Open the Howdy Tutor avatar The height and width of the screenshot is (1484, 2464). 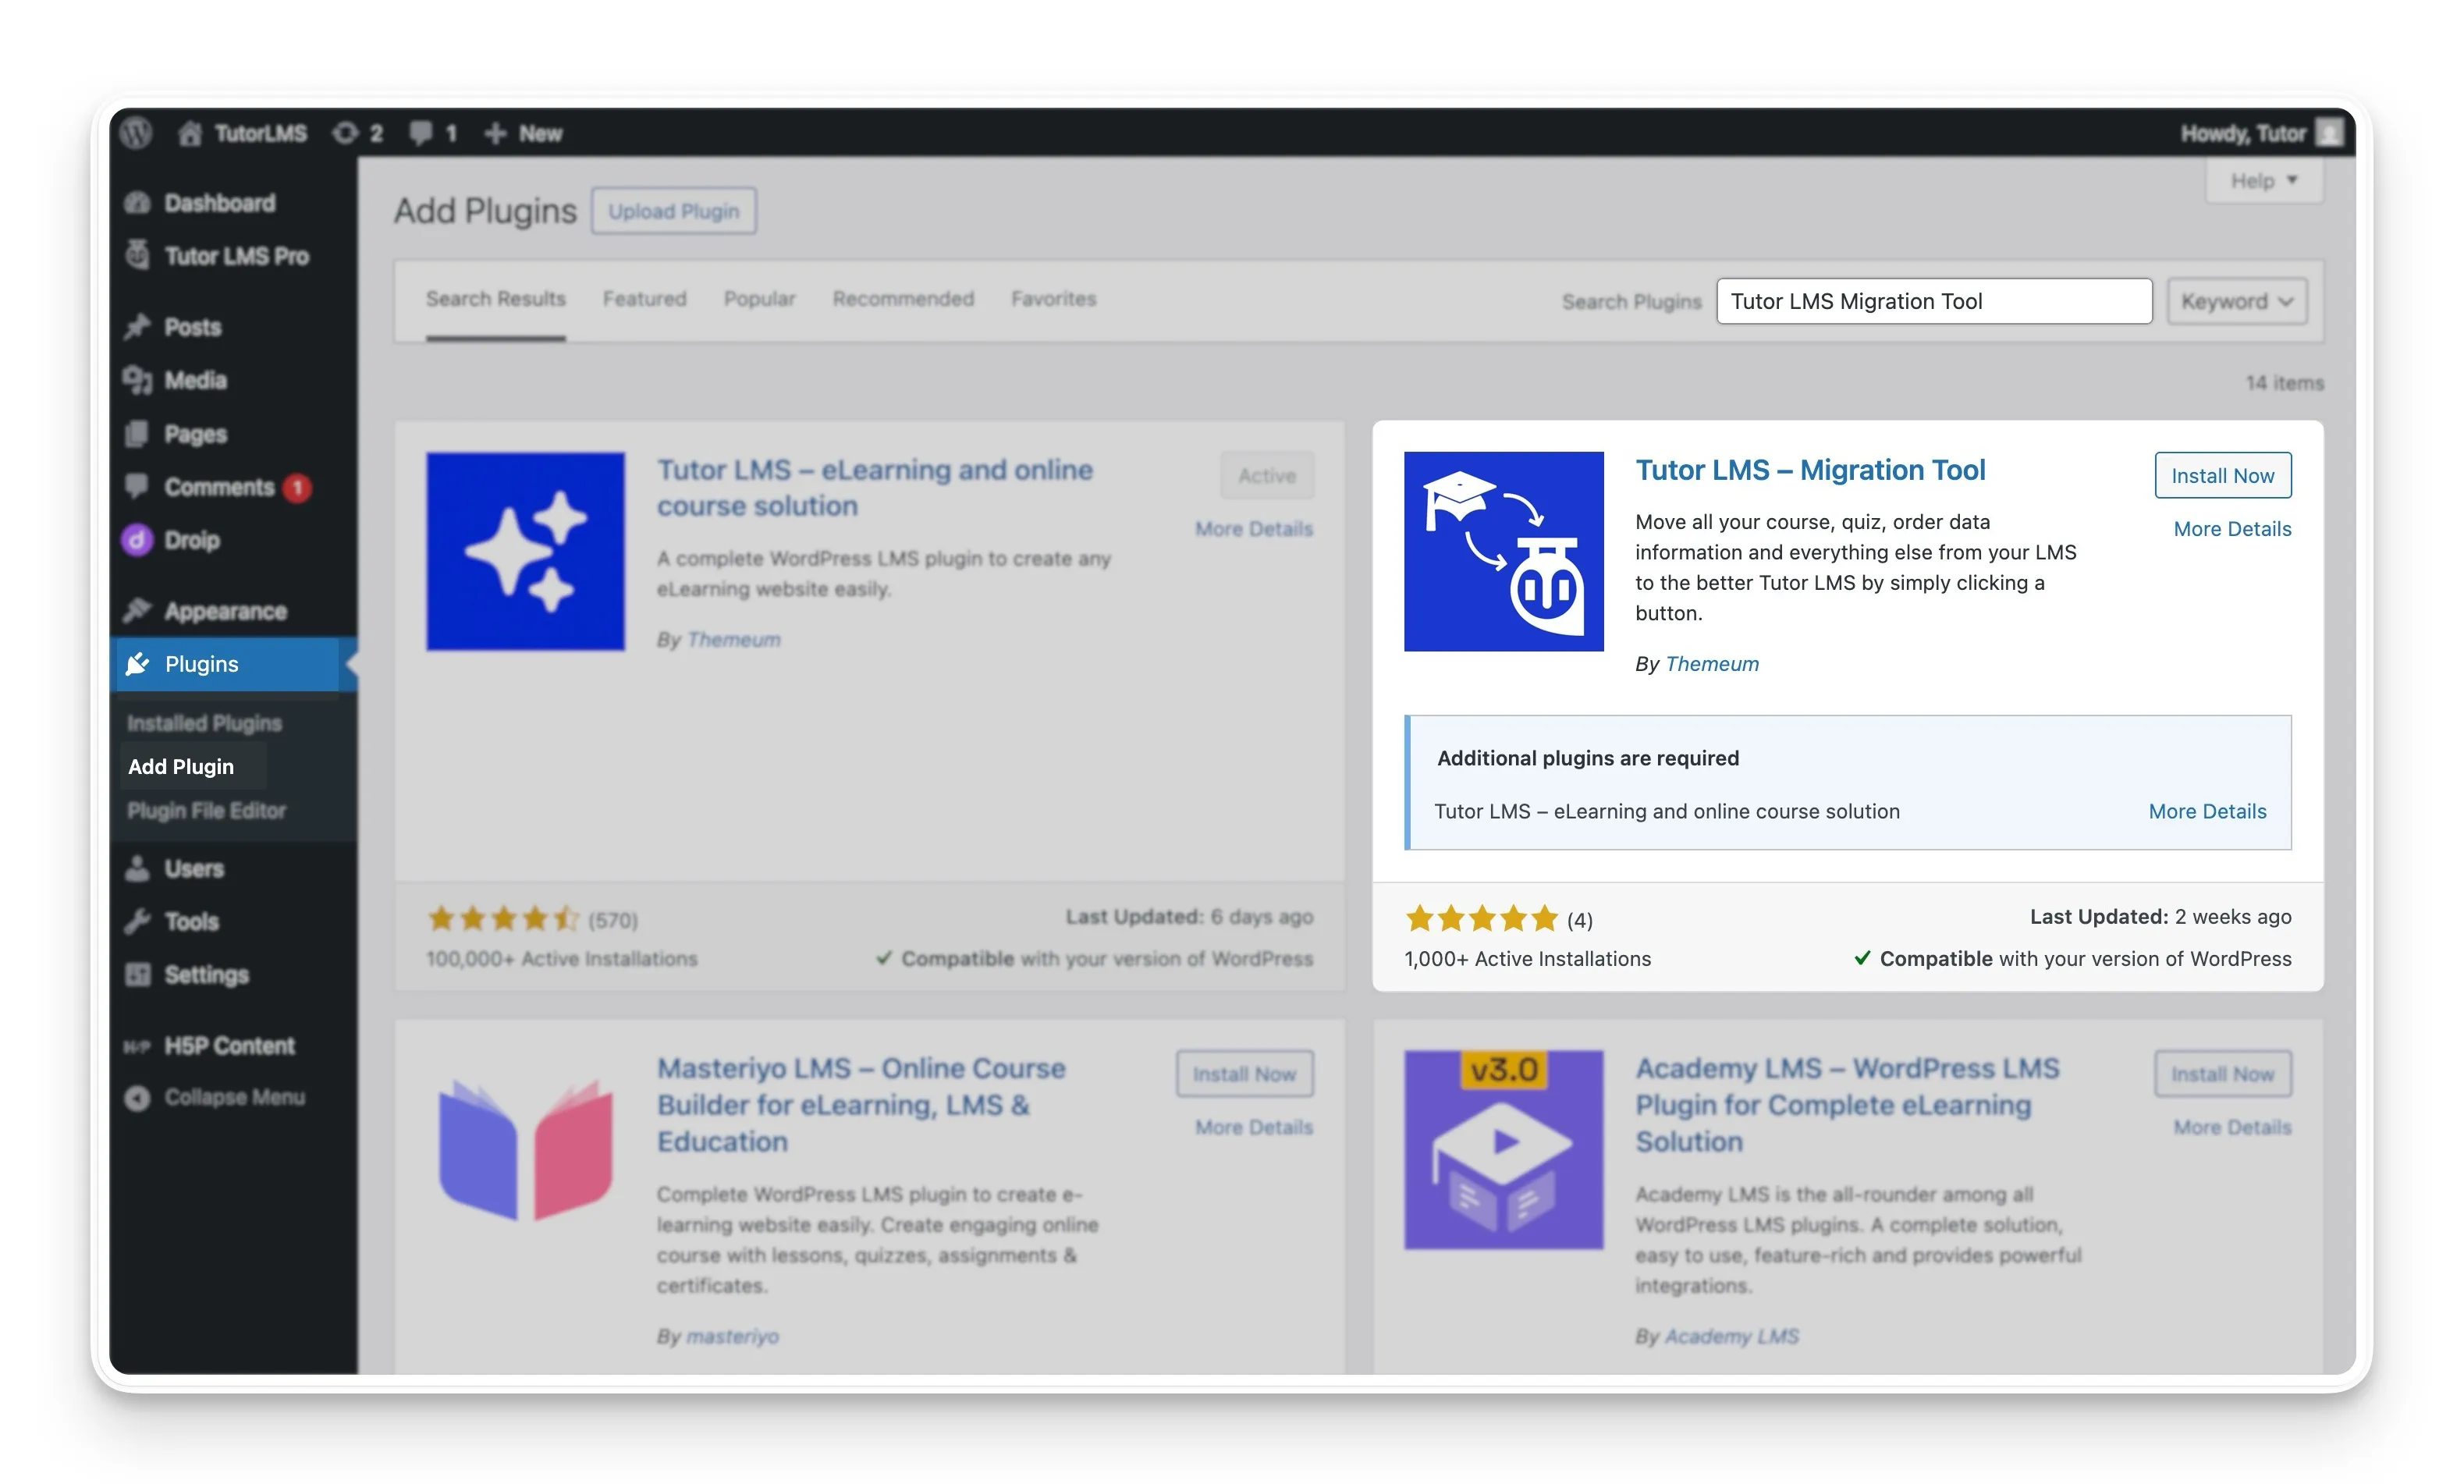(x=2330, y=133)
